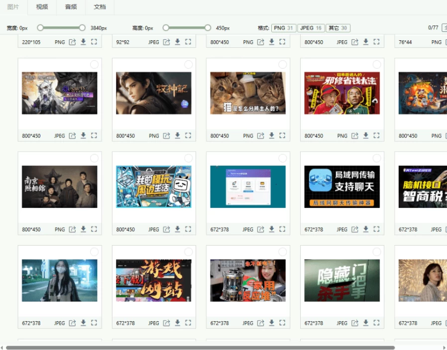Download the 隐藏门把手杀手 image
Image resolution: width=447 pixels, height=350 pixels.
point(365,323)
